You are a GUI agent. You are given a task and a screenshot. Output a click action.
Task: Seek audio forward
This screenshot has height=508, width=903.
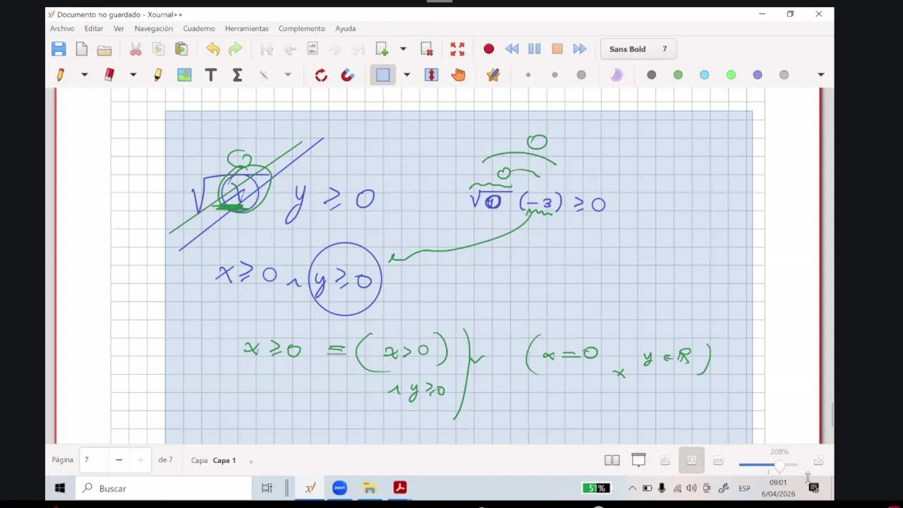pos(580,49)
